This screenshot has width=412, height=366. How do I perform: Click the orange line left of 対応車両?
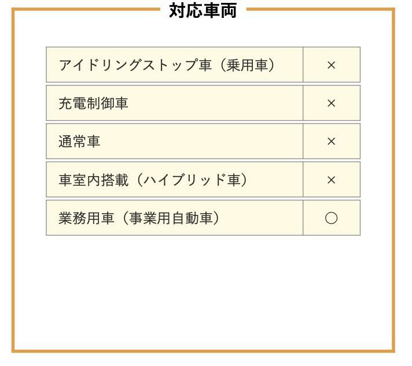point(87,10)
